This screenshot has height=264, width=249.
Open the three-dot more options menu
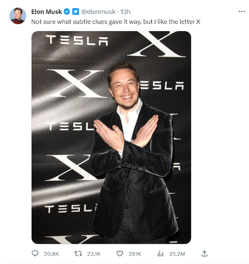click(242, 11)
